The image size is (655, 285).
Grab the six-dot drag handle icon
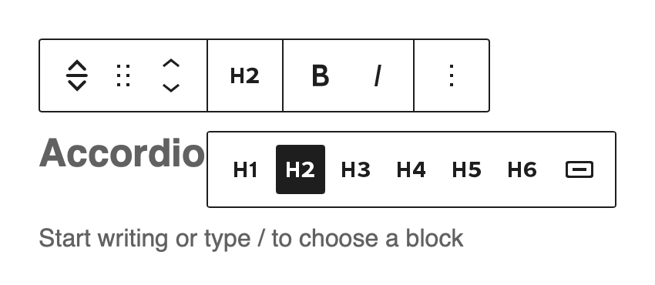[123, 75]
